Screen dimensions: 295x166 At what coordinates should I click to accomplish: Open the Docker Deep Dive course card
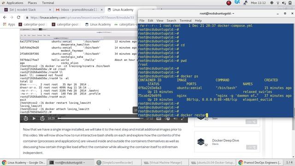click(x=227, y=142)
